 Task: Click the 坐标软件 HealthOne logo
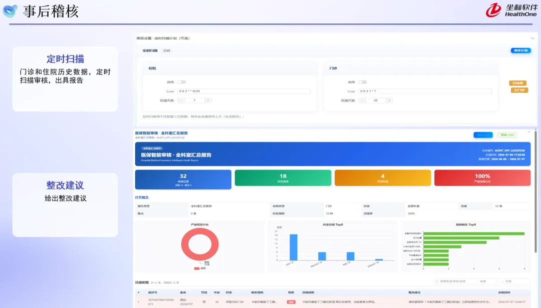pos(511,10)
